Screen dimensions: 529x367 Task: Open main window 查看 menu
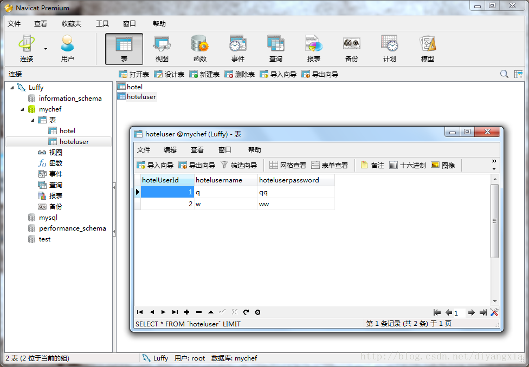(41, 24)
